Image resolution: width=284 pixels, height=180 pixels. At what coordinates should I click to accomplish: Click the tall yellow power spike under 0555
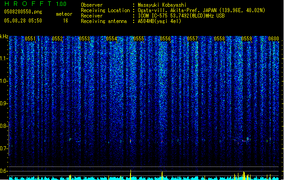point(130,175)
